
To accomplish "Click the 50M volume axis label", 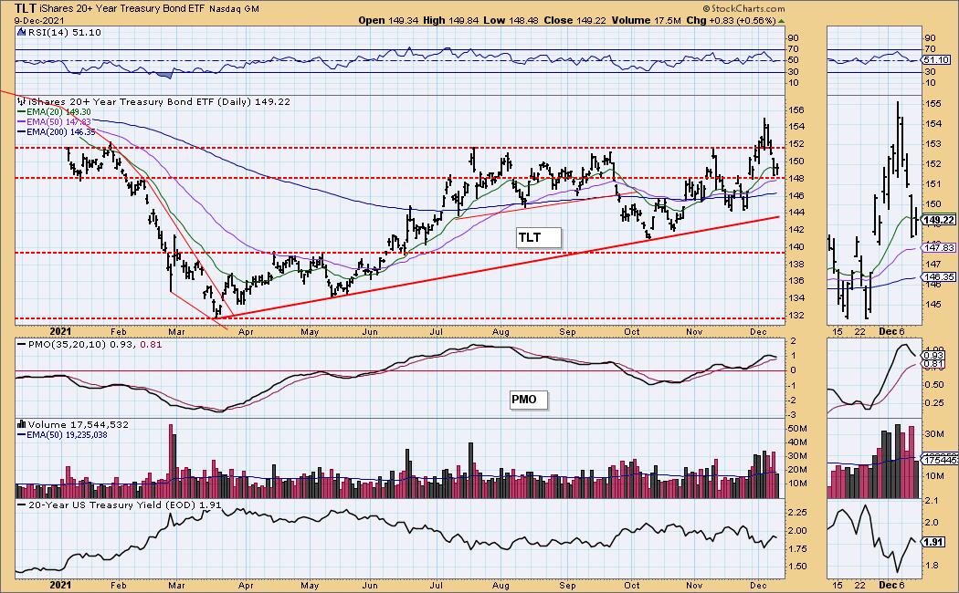I will pos(799,429).
